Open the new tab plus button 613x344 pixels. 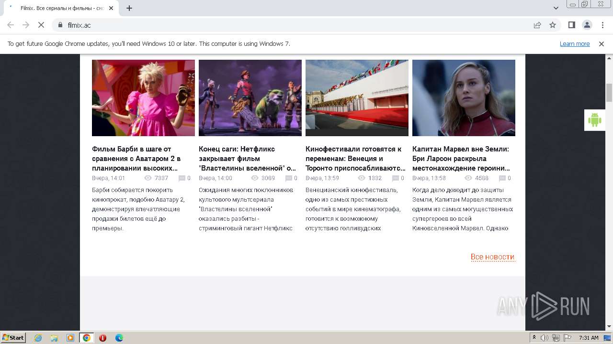pyautogui.click(x=129, y=8)
